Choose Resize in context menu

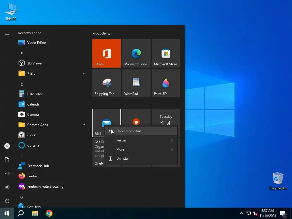pos(141,140)
